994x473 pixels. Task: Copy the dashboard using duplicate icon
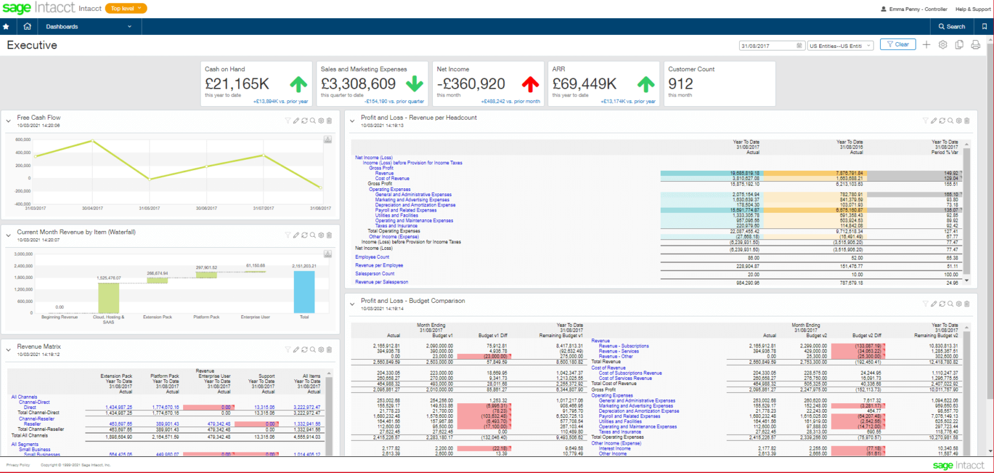click(x=959, y=45)
